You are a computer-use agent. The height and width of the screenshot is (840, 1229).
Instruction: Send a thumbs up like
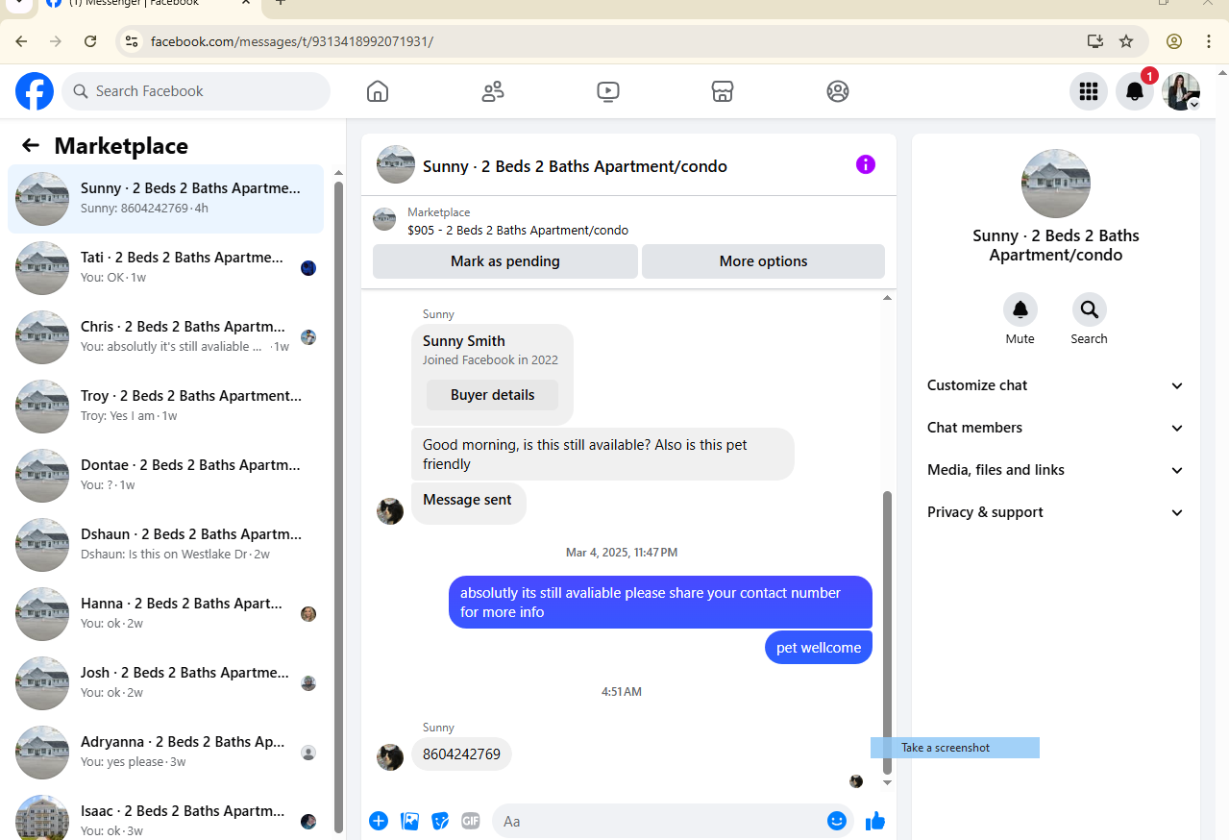[x=875, y=821]
